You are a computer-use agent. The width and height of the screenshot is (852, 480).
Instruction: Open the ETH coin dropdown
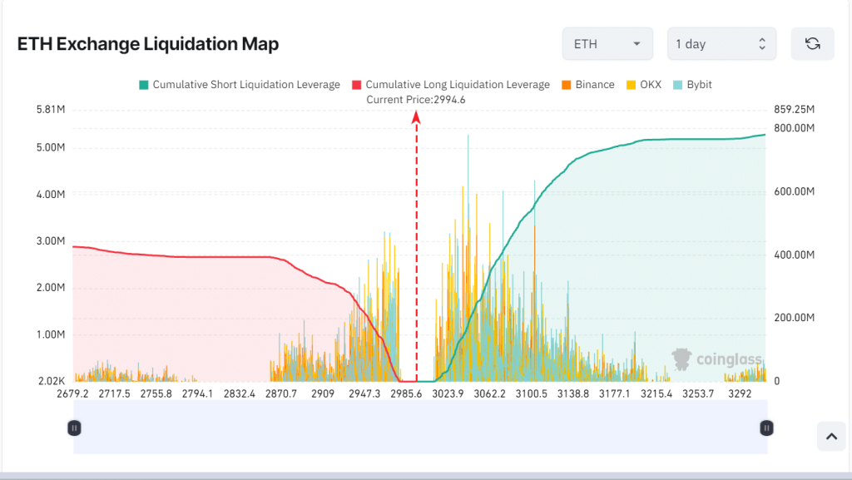pyautogui.click(x=607, y=44)
